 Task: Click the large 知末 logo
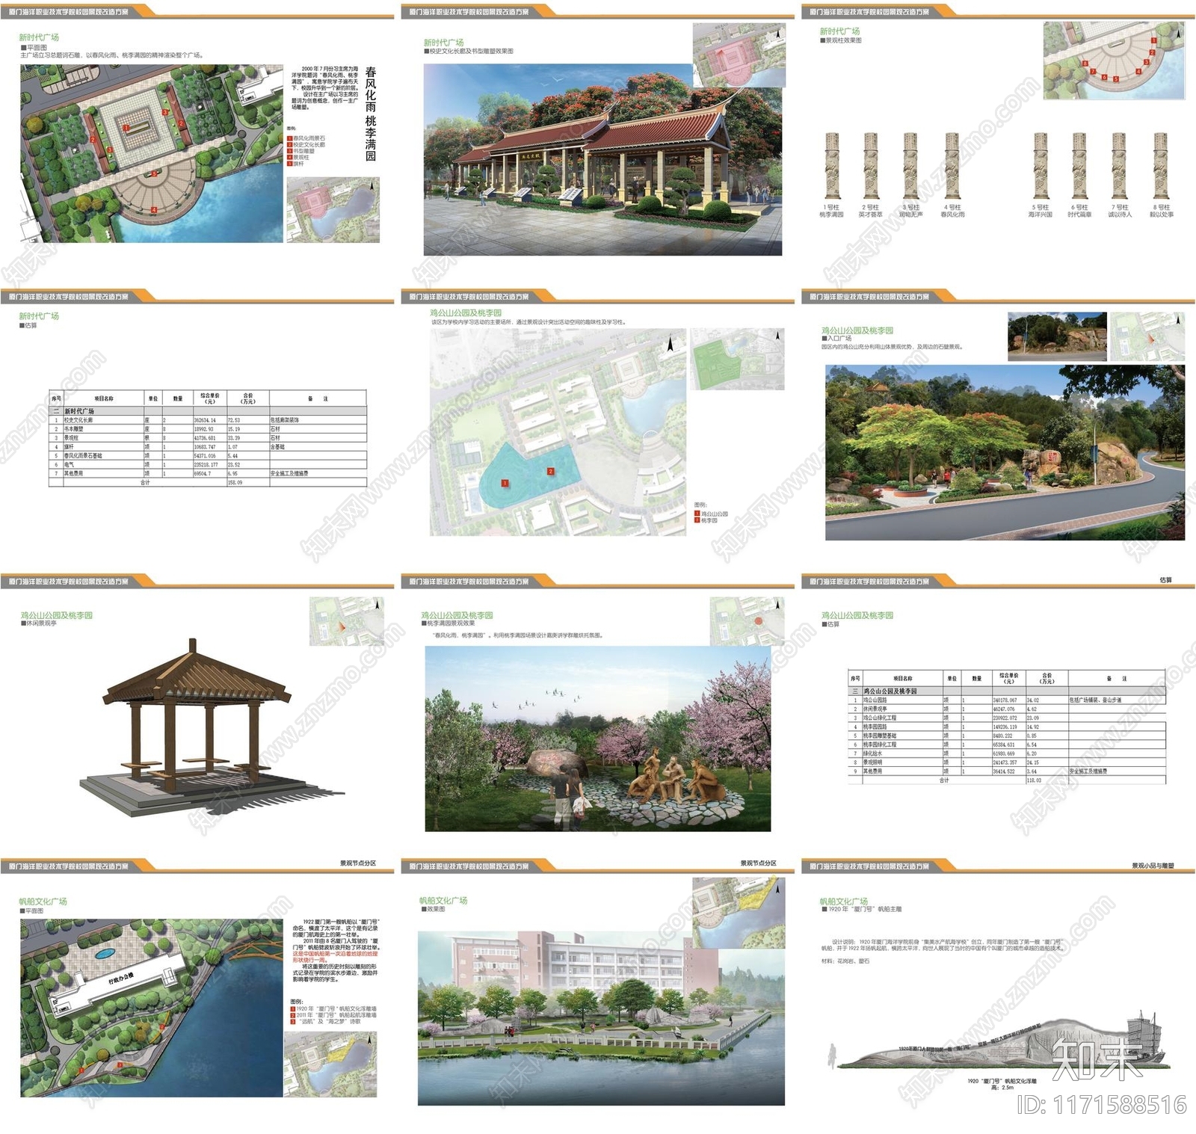[x=1097, y=1059]
